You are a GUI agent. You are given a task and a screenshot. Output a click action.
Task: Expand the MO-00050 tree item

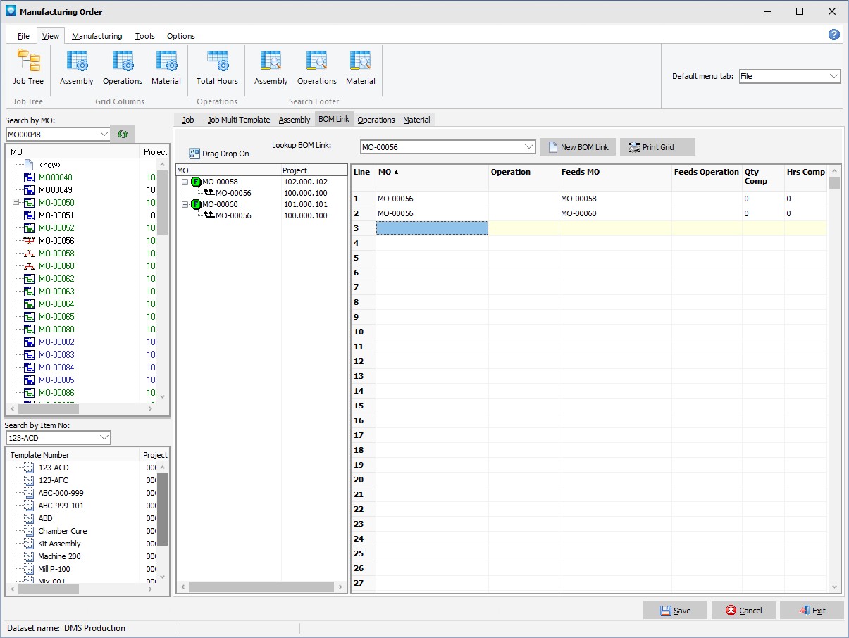16,203
